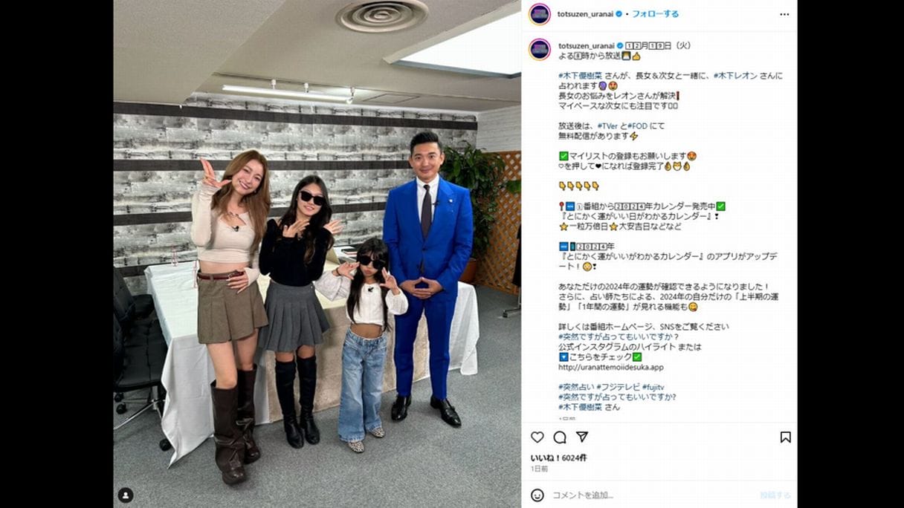Share post with paper plane icon
Screen dimensions: 904x508
[582, 437]
